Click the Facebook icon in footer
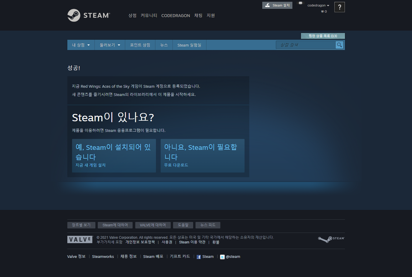412x277 pixels. 199,257
